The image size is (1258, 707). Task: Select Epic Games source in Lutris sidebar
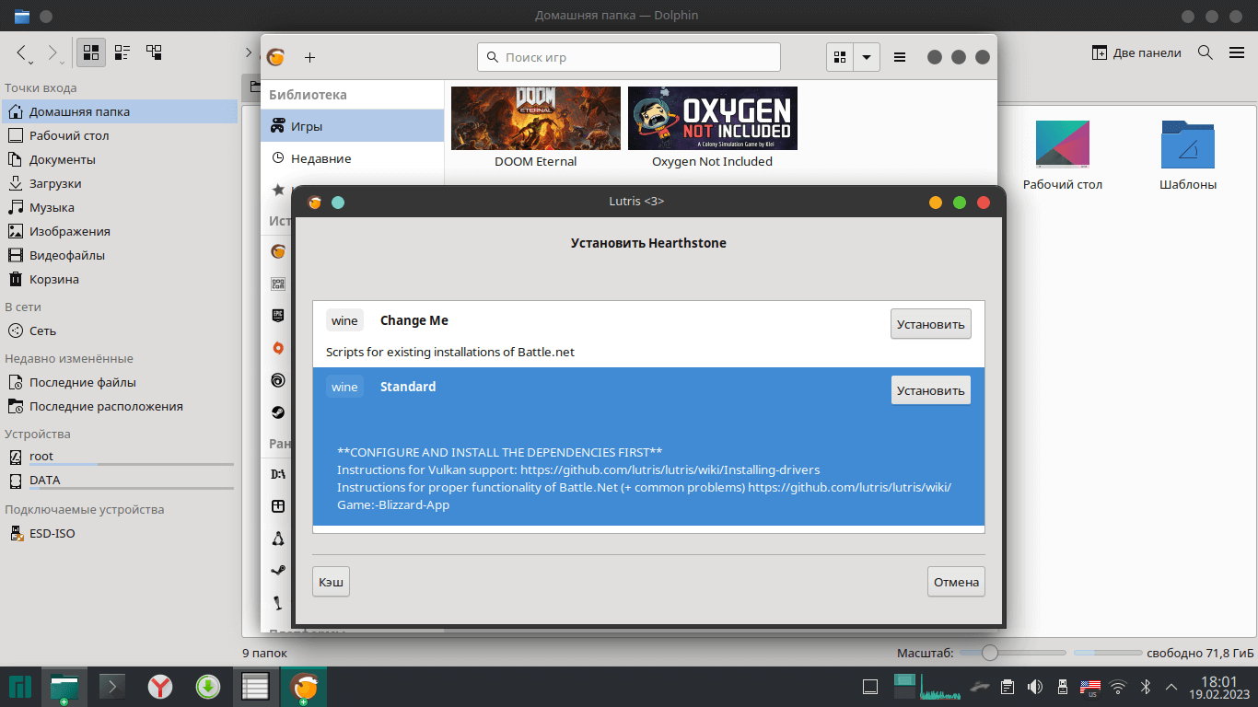coord(278,315)
